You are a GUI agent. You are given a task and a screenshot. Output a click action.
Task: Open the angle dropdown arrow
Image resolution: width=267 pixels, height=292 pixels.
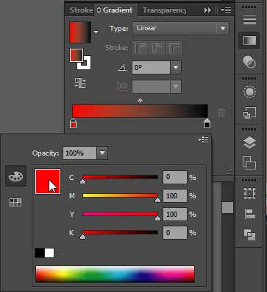[176, 67]
